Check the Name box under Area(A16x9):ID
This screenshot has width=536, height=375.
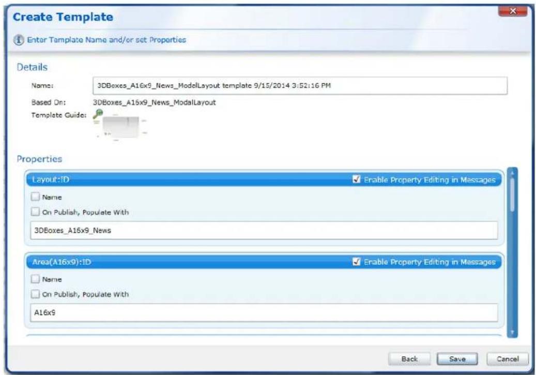click(x=35, y=279)
